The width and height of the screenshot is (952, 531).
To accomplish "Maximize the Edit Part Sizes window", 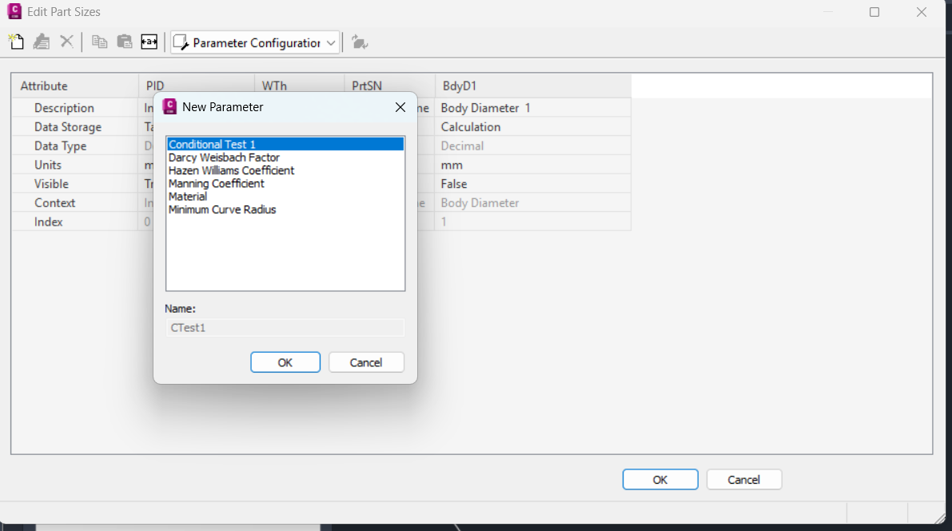I will pyautogui.click(x=874, y=12).
